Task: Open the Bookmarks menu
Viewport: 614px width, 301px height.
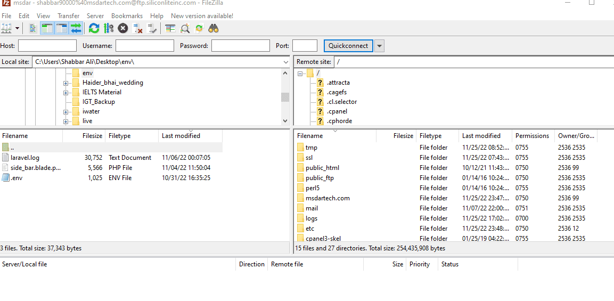Action: pos(127,16)
